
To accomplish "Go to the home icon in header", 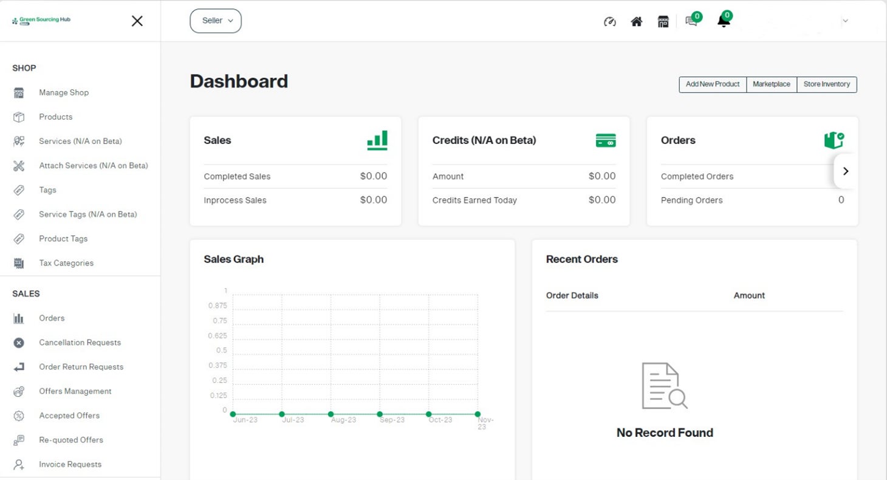I will pos(637,22).
